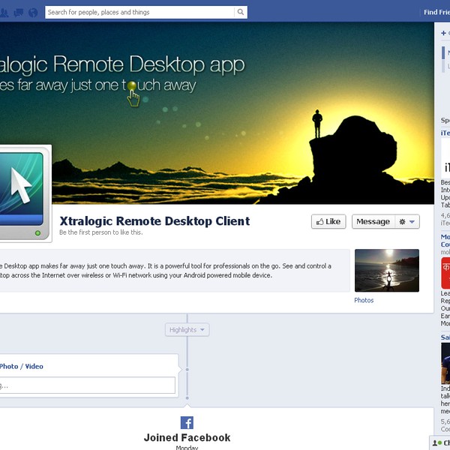Click the timeline marker beside post box
450x450 pixels.
coord(187,370)
